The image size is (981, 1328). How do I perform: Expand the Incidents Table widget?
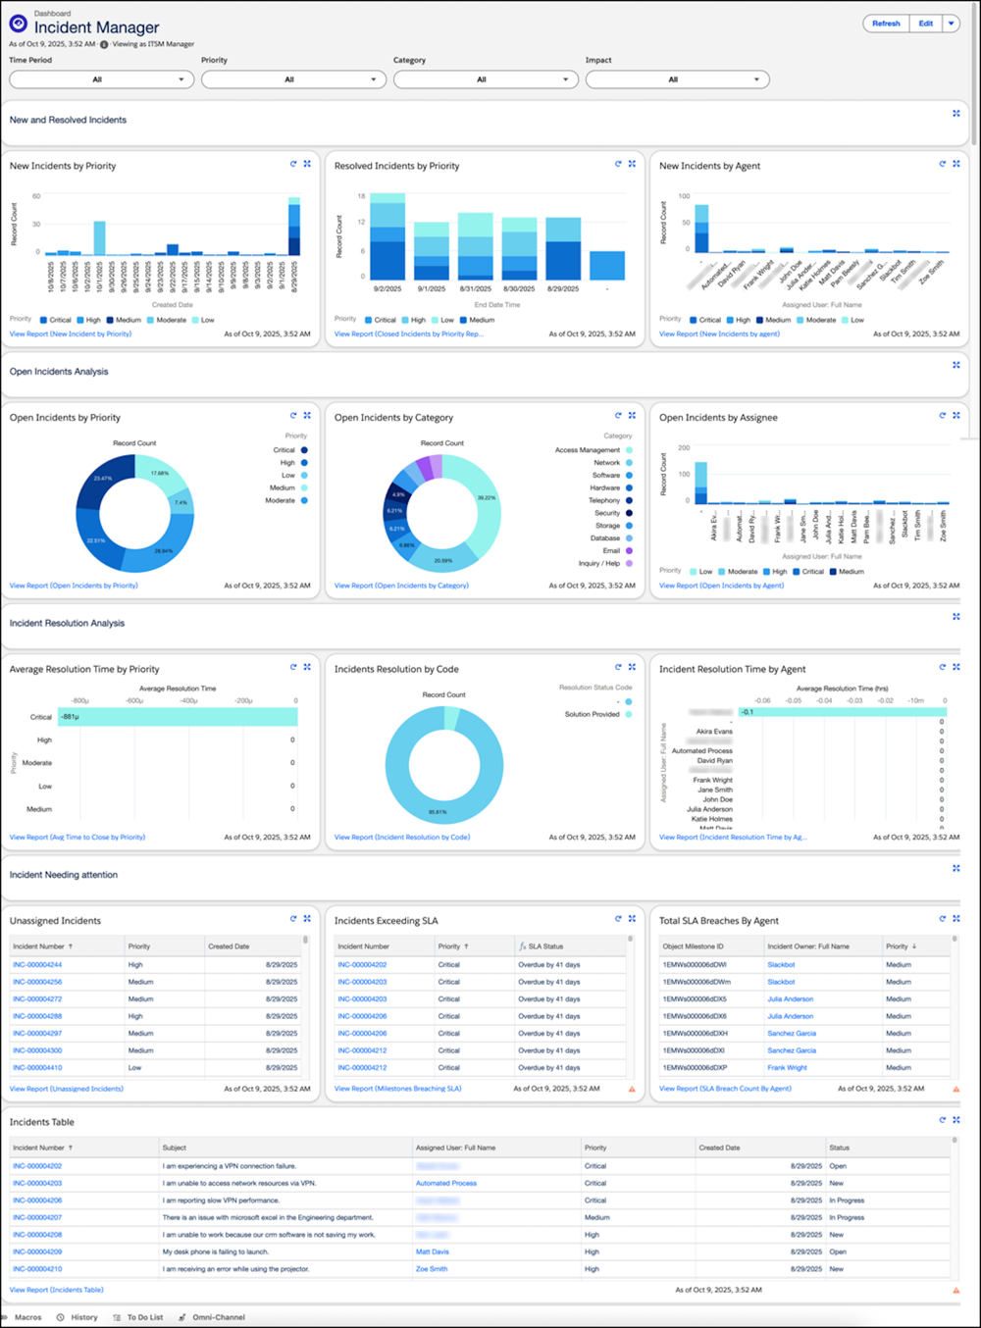point(956,1120)
